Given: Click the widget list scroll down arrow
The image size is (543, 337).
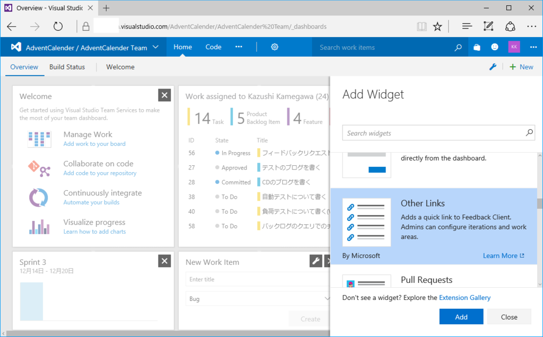Looking at the screenshot, I should coord(540,284).
